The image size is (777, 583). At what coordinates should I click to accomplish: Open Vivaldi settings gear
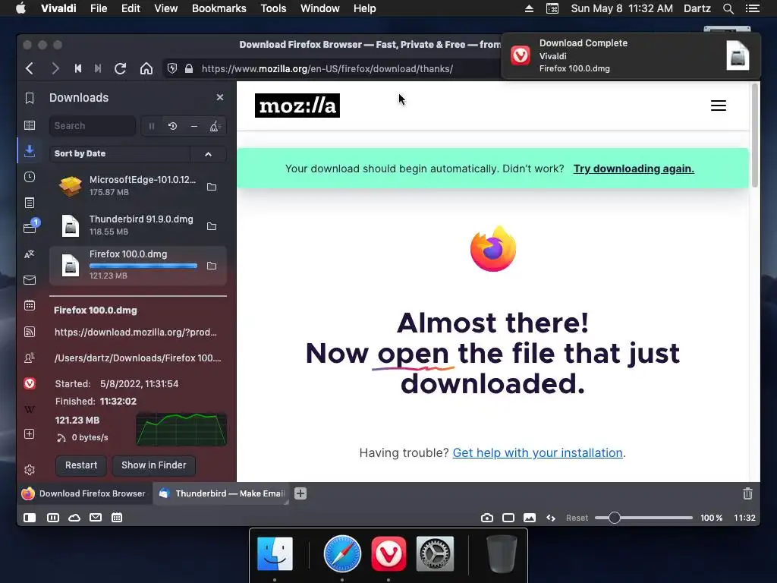click(30, 469)
